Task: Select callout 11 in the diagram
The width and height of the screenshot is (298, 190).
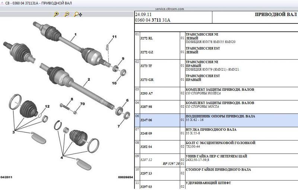Action: 114,37
